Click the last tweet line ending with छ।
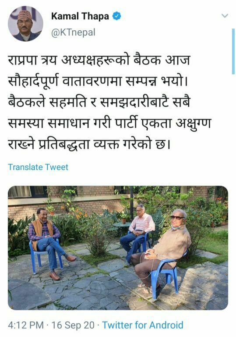The image size is (236, 337). pyautogui.click(x=89, y=145)
